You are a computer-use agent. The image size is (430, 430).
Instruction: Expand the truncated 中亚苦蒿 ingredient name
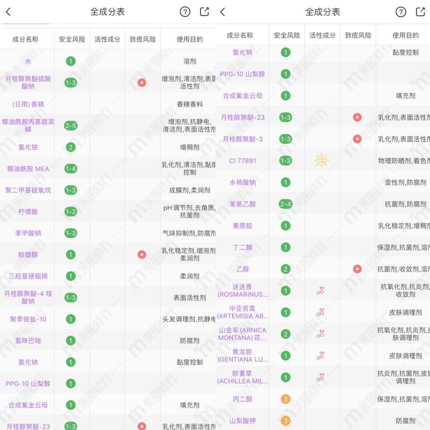242,312
